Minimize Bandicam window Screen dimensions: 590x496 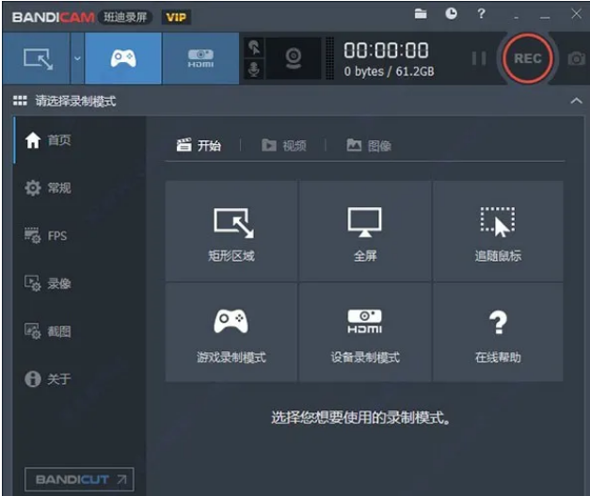click(545, 17)
